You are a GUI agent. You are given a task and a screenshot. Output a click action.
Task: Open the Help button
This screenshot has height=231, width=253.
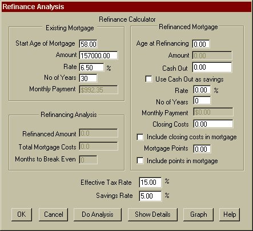coord(230,214)
